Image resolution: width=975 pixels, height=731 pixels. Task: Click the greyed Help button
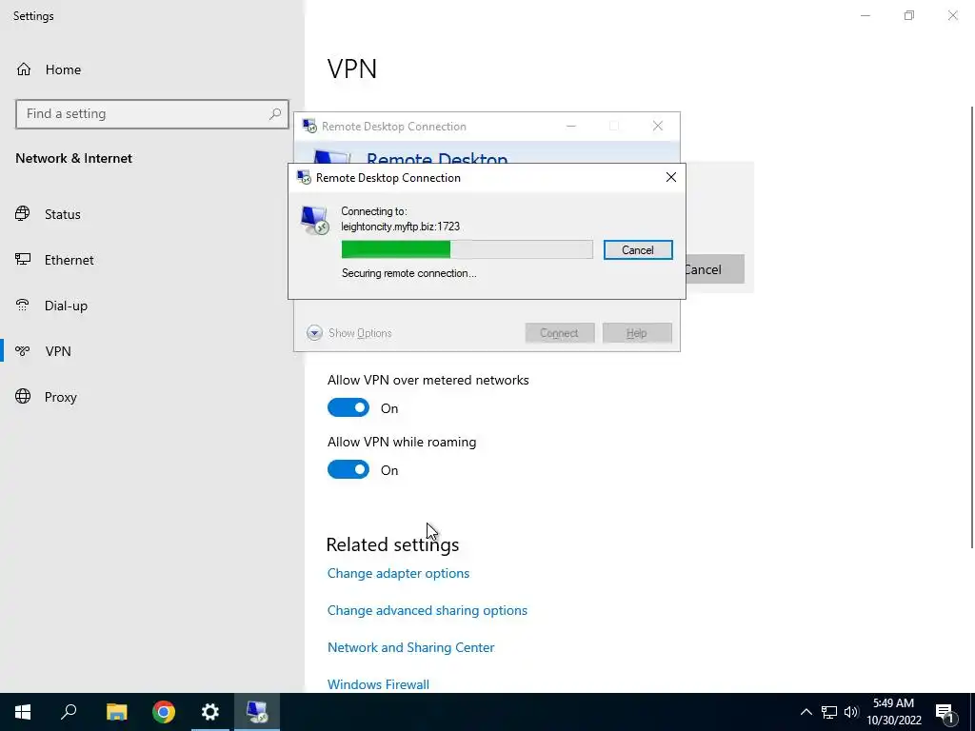(x=637, y=333)
